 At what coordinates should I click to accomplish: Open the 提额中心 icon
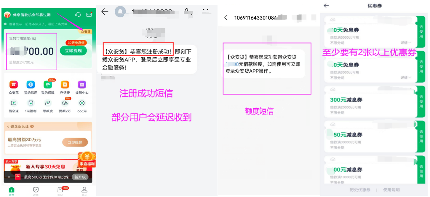pyautogui.click(x=82, y=85)
